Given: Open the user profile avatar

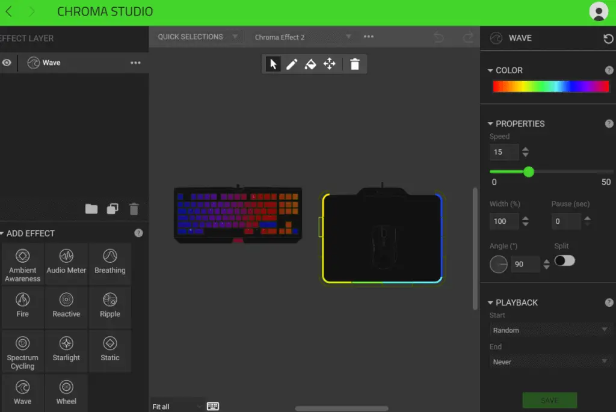Looking at the screenshot, I should click(x=599, y=11).
